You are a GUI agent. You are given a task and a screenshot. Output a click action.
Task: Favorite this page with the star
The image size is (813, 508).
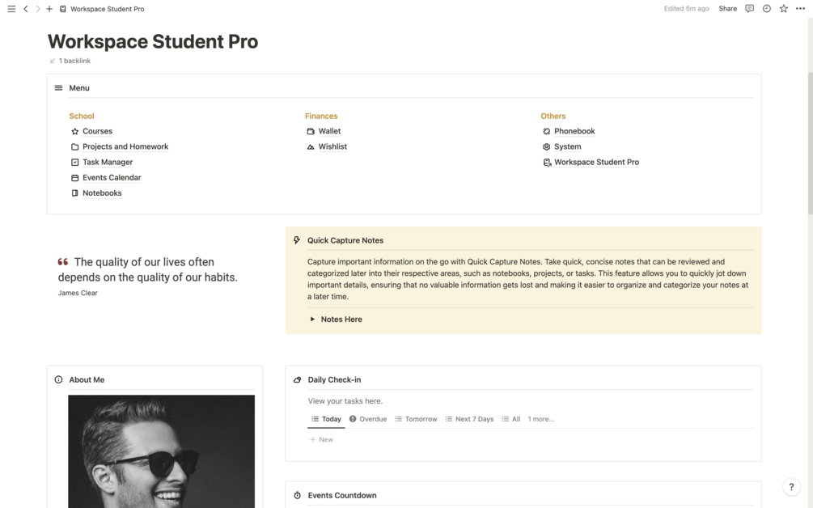[783, 9]
